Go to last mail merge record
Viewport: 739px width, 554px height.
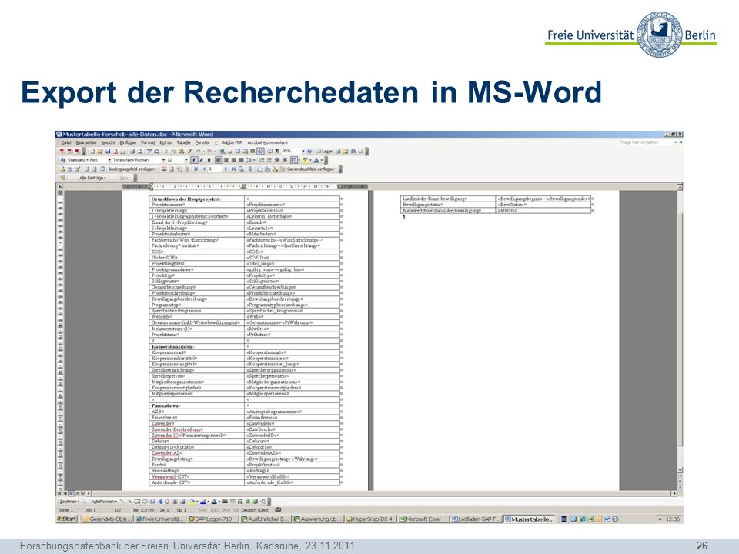coord(233,169)
